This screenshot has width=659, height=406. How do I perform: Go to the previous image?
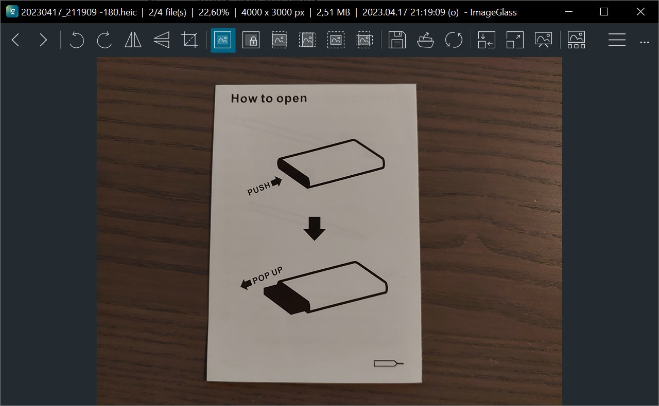click(15, 40)
